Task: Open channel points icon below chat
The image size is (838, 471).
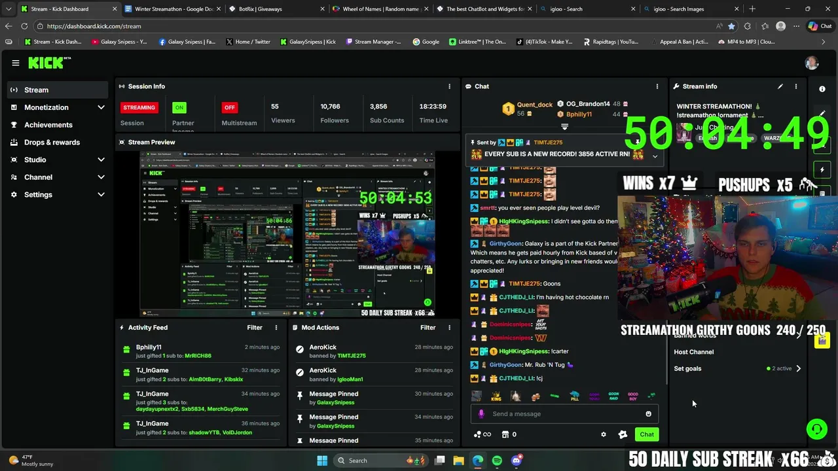Action: (x=482, y=434)
